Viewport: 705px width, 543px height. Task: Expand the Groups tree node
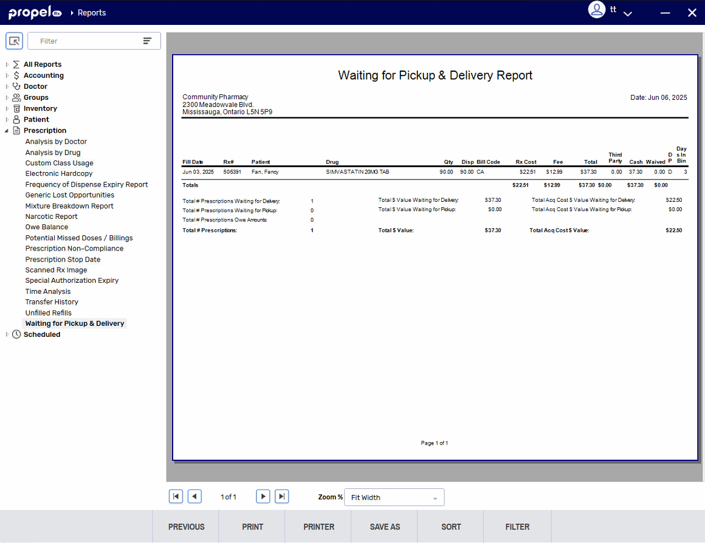7,97
